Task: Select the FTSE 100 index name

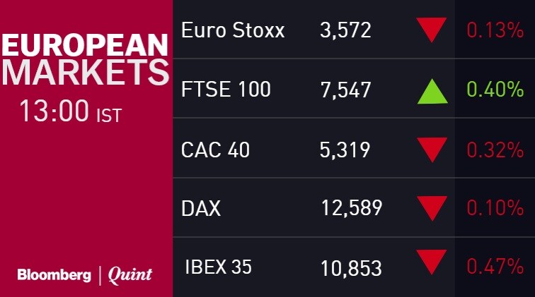Action: point(226,90)
